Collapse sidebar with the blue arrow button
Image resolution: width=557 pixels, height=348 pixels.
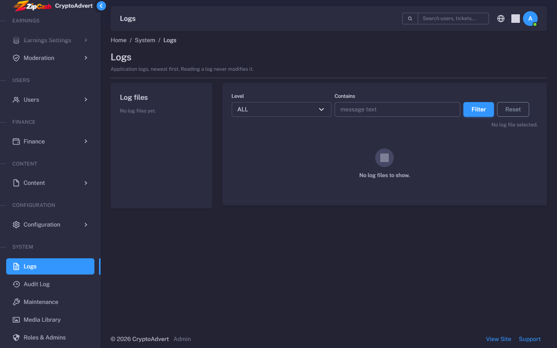point(101,6)
